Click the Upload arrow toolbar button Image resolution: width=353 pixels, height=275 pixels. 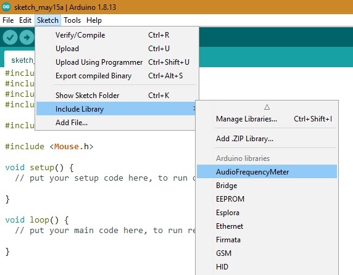(x=27, y=38)
